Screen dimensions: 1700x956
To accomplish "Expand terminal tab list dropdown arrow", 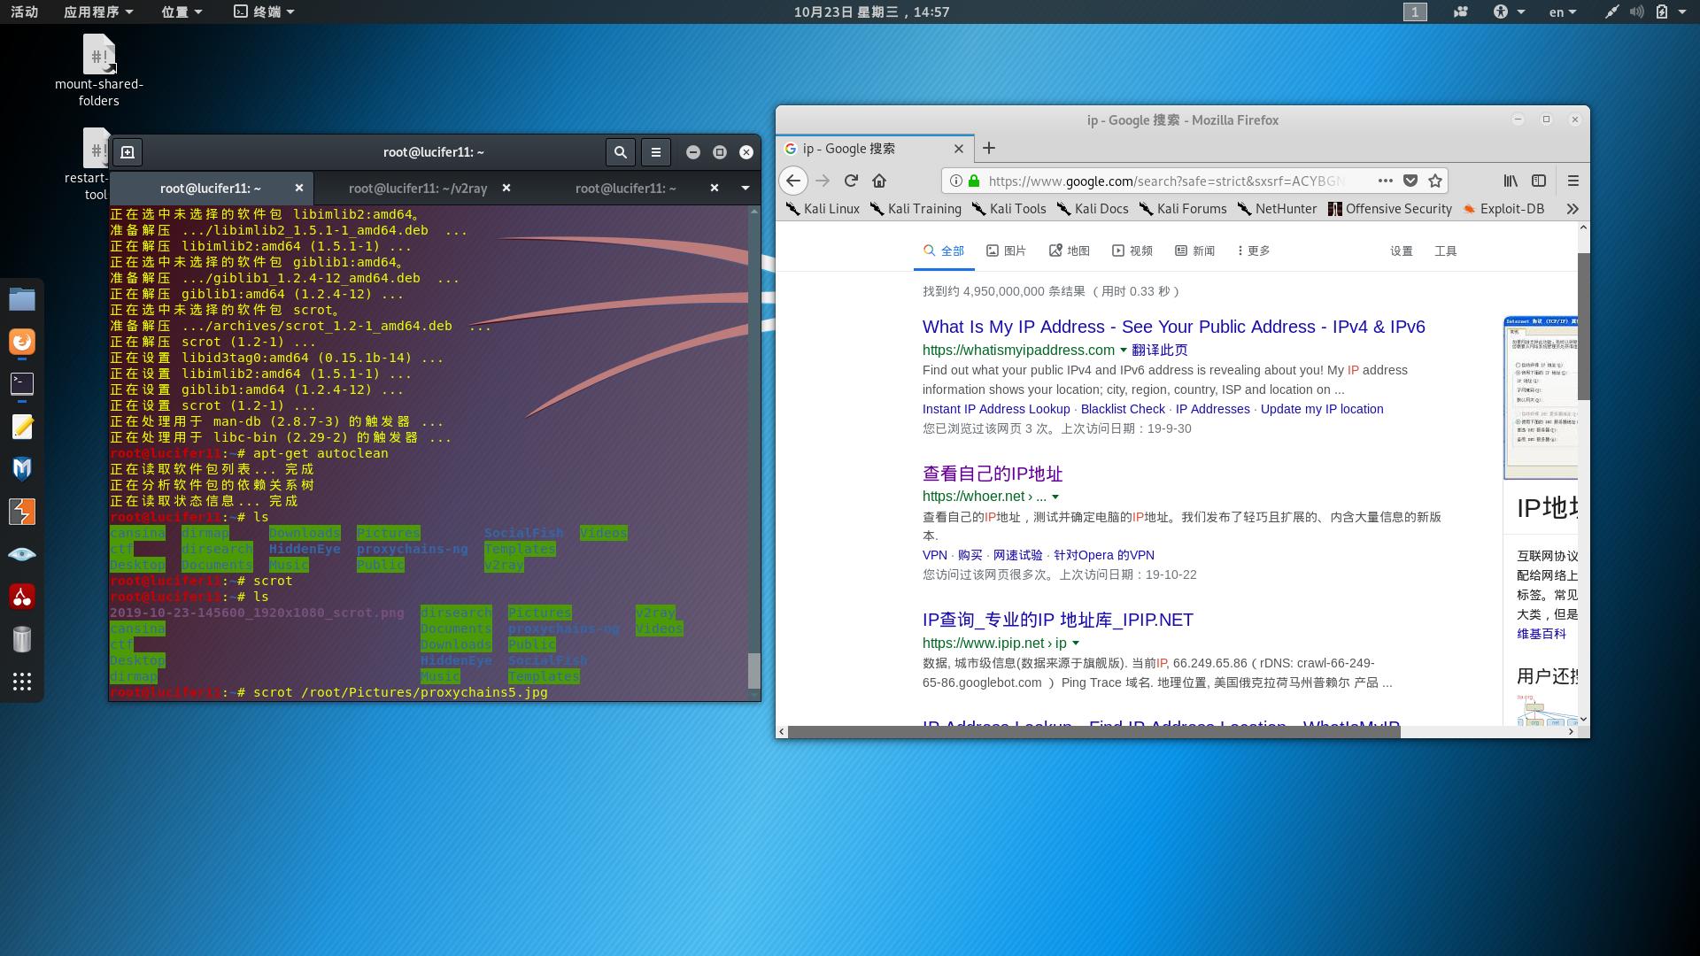I will point(745,188).
